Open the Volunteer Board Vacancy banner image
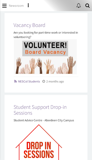Viewport: 92px width, 160px height. pos(45,56)
